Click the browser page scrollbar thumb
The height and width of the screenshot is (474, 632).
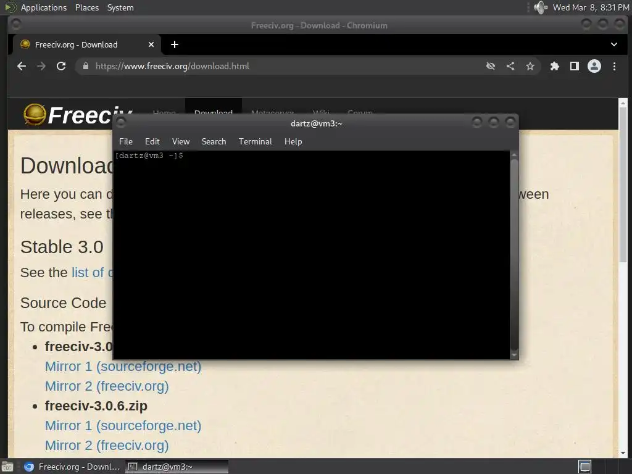point(623,185)
